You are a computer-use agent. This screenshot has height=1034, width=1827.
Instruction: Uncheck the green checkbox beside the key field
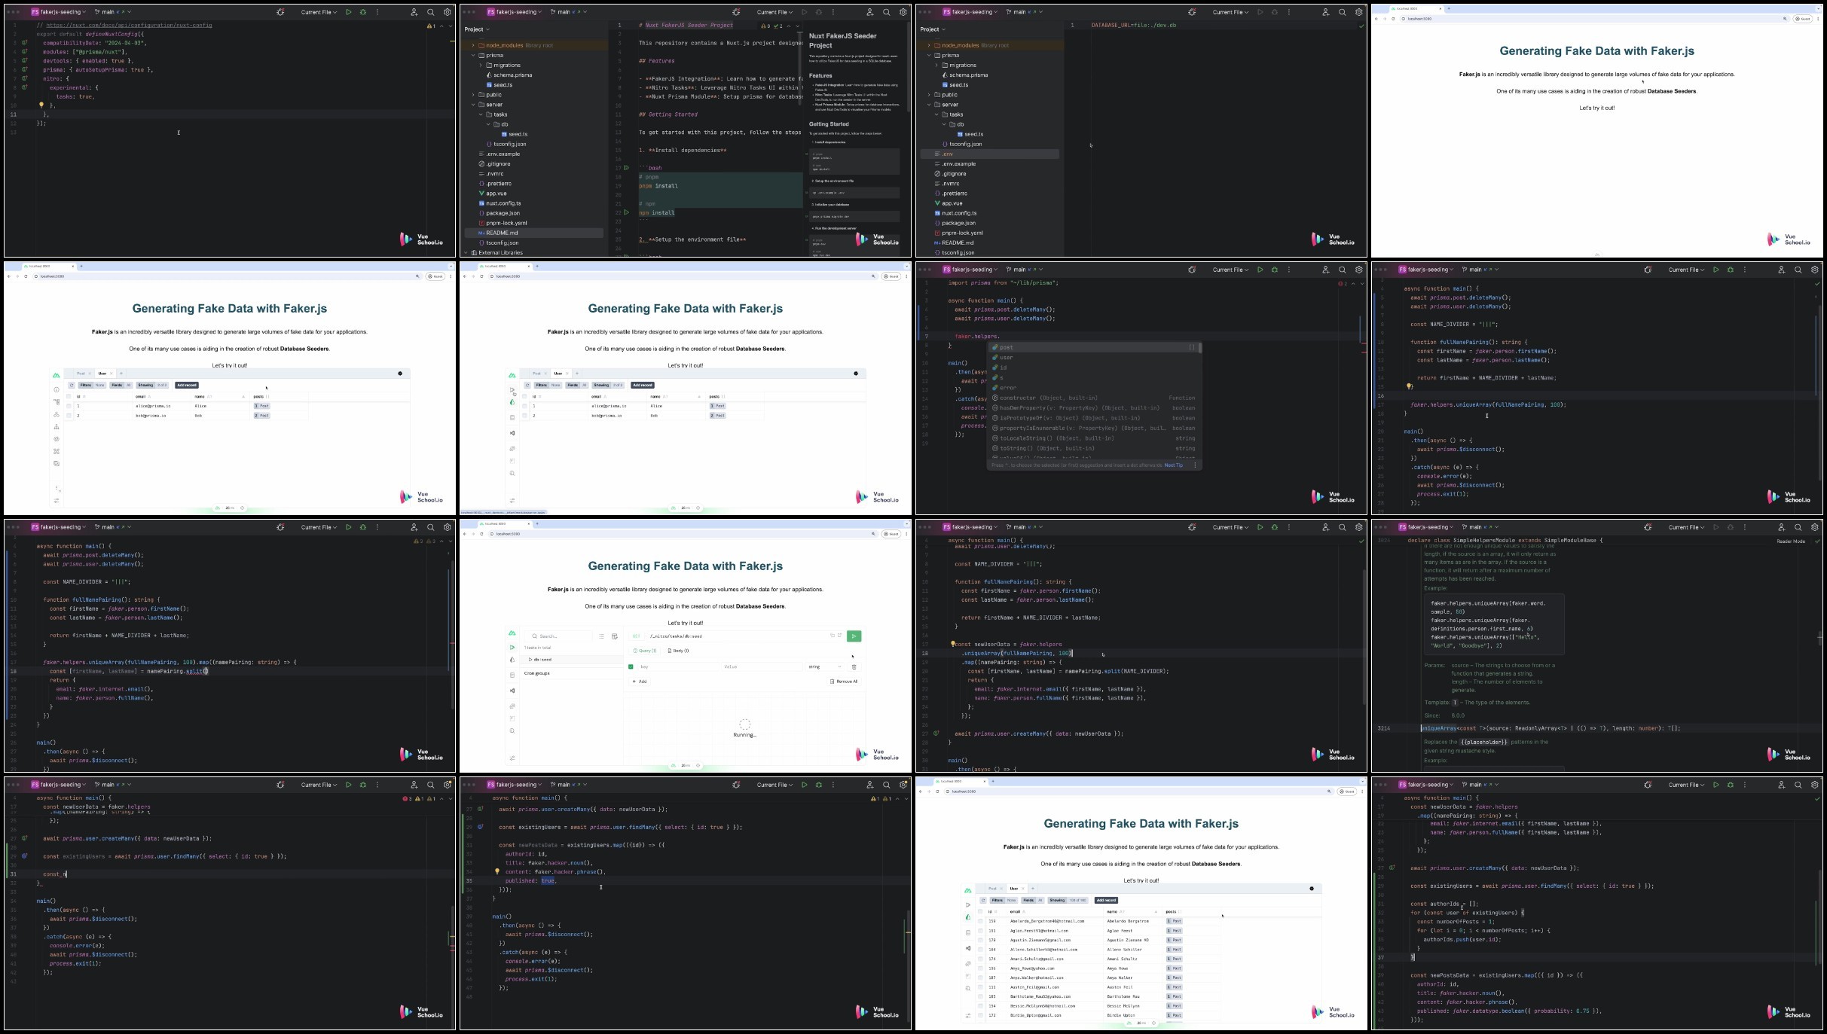click(x=631, y=666)
